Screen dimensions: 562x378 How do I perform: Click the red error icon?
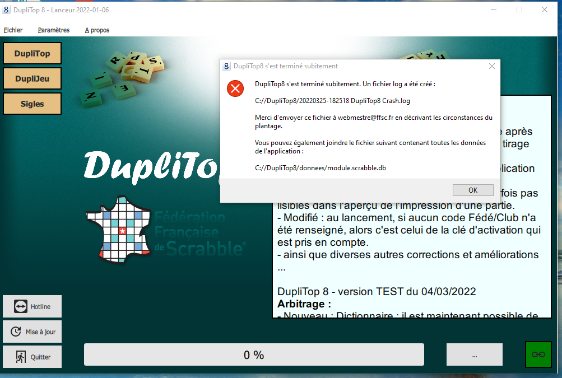point(235,88)
